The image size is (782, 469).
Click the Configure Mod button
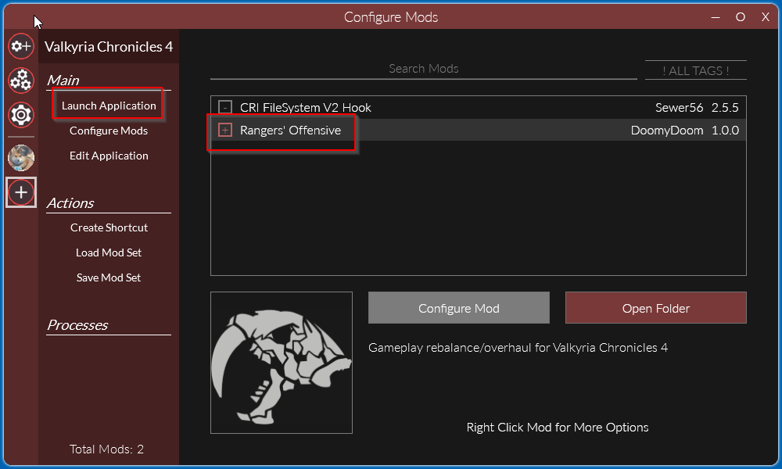coord(459,308)
